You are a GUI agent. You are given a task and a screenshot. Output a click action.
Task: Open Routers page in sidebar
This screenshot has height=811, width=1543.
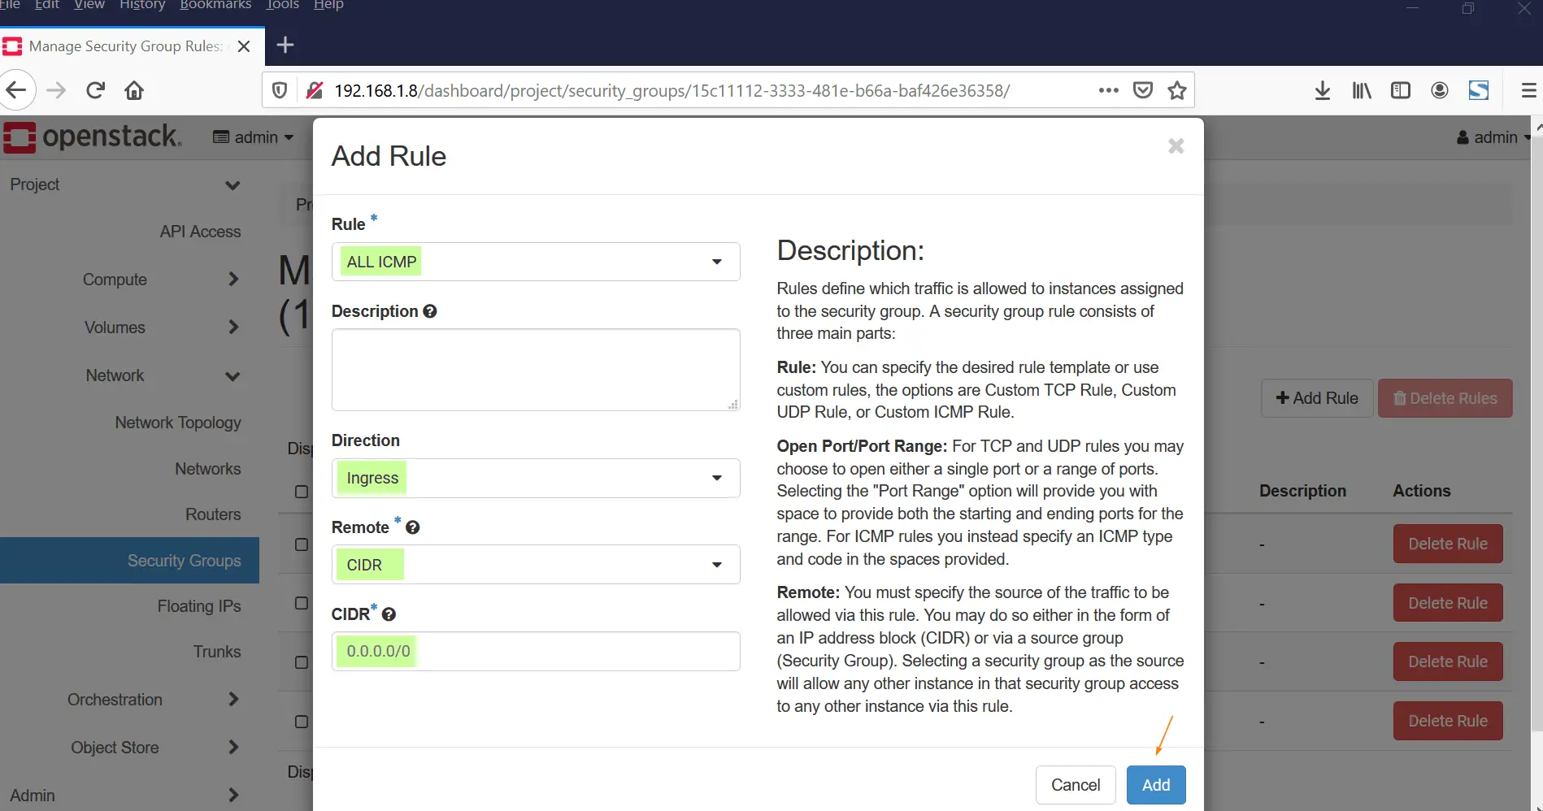pos(213,514)
